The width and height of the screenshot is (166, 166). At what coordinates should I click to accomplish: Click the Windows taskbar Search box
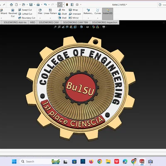[x=40, y=161]
